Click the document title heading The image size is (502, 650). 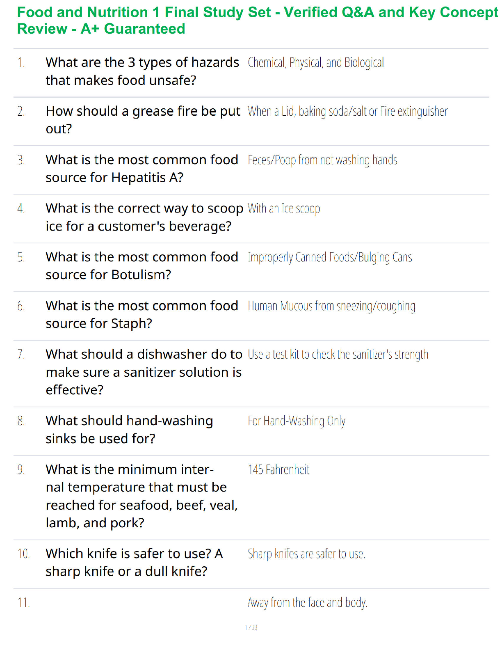[258, 21]
